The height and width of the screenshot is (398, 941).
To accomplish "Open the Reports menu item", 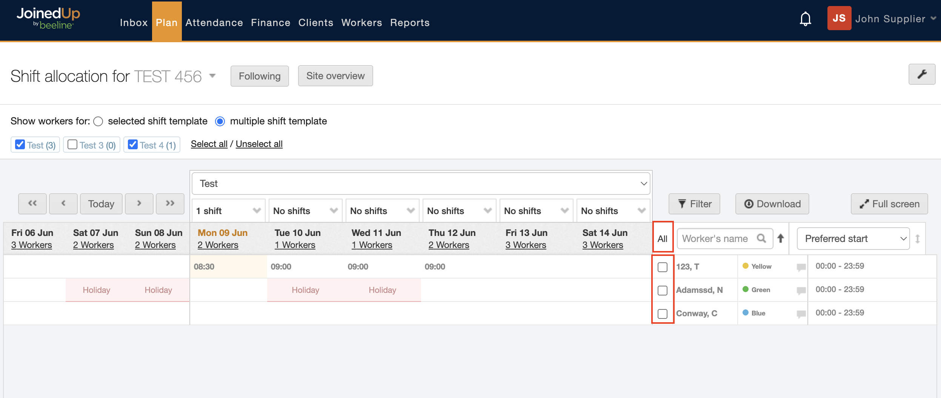I will 409,23.
